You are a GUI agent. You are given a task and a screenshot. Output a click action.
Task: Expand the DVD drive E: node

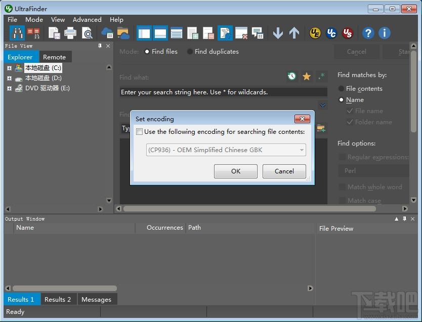click(x=10, y=88)
